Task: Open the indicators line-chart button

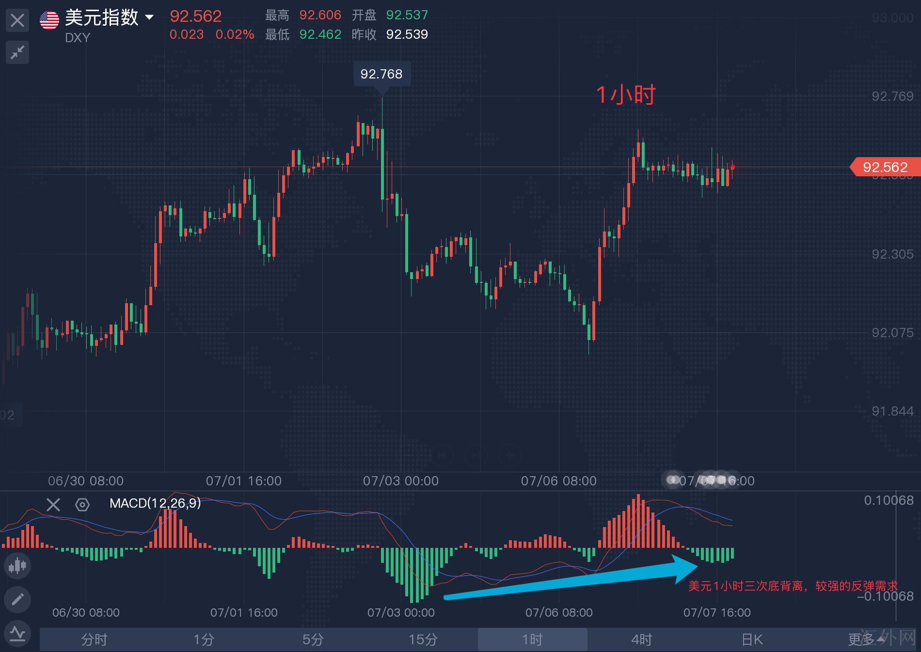Action: click(17, 634)
